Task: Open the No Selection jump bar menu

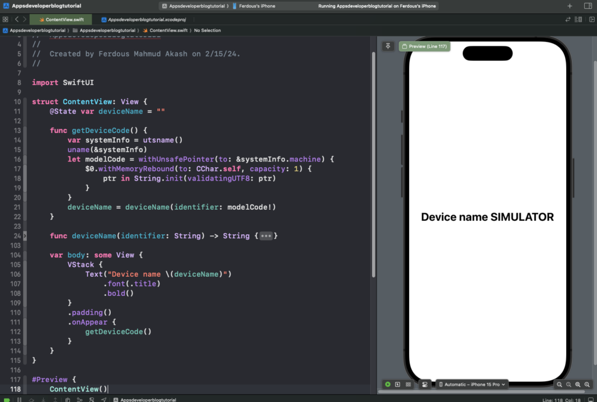Action: point(207,30)
